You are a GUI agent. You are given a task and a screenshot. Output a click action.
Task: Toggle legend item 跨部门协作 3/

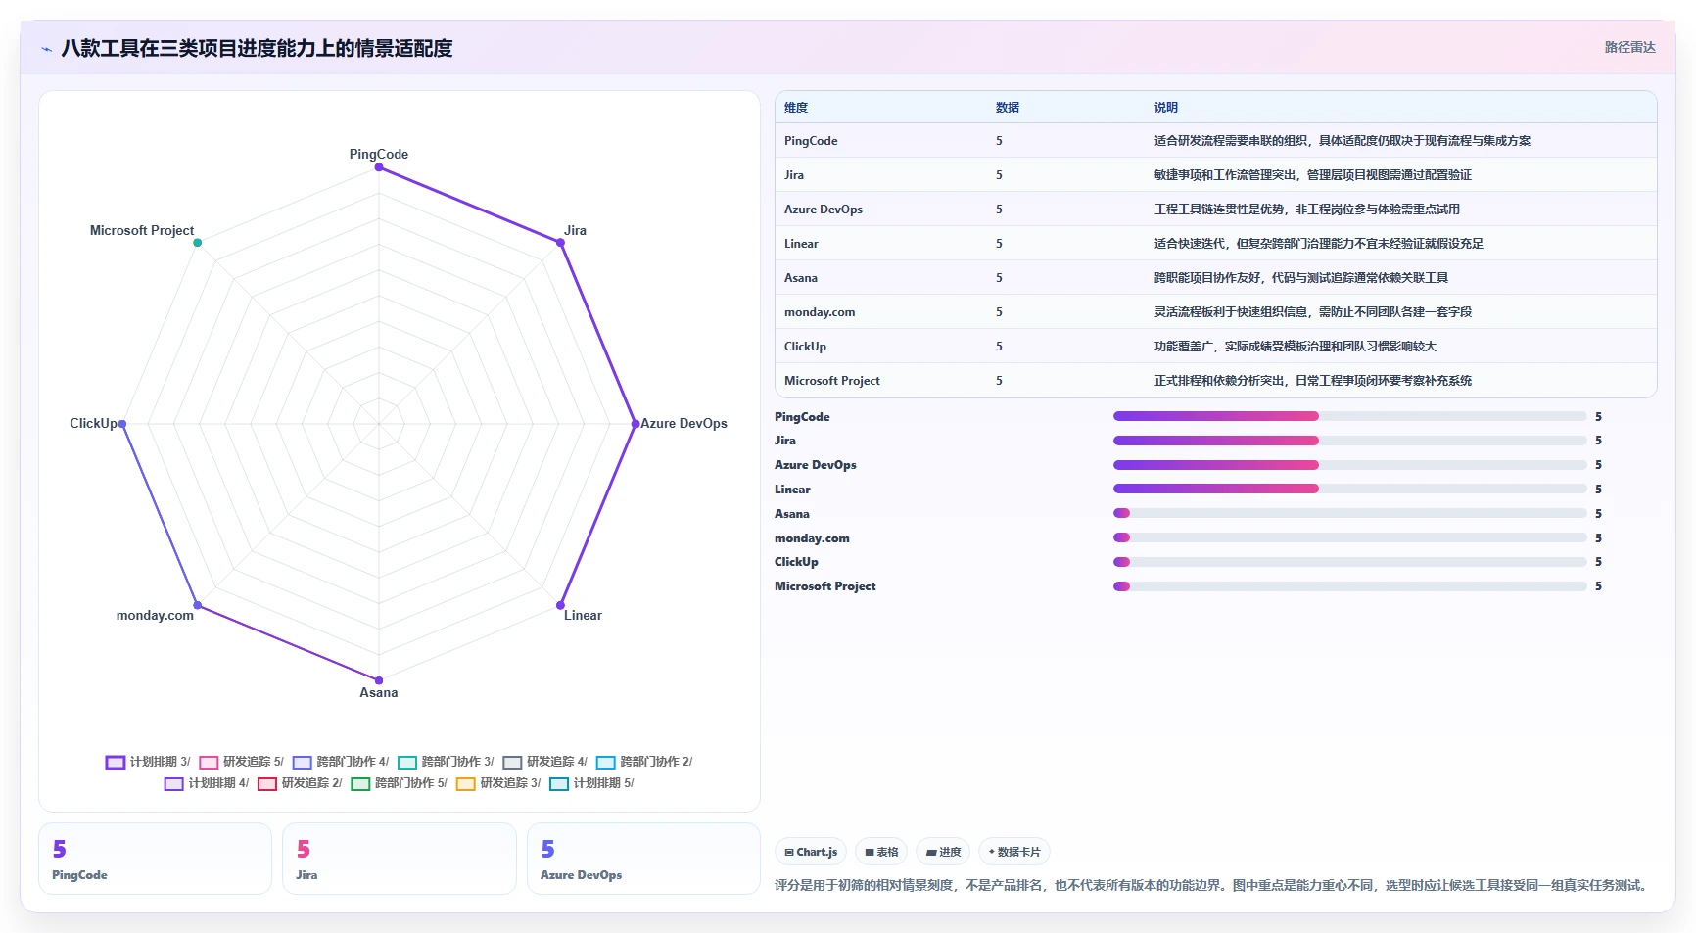(x=446, y=762)
